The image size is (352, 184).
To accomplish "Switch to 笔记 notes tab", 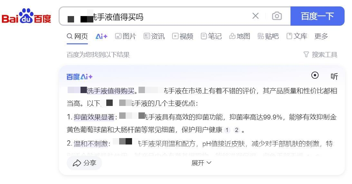I will (211, 36).
